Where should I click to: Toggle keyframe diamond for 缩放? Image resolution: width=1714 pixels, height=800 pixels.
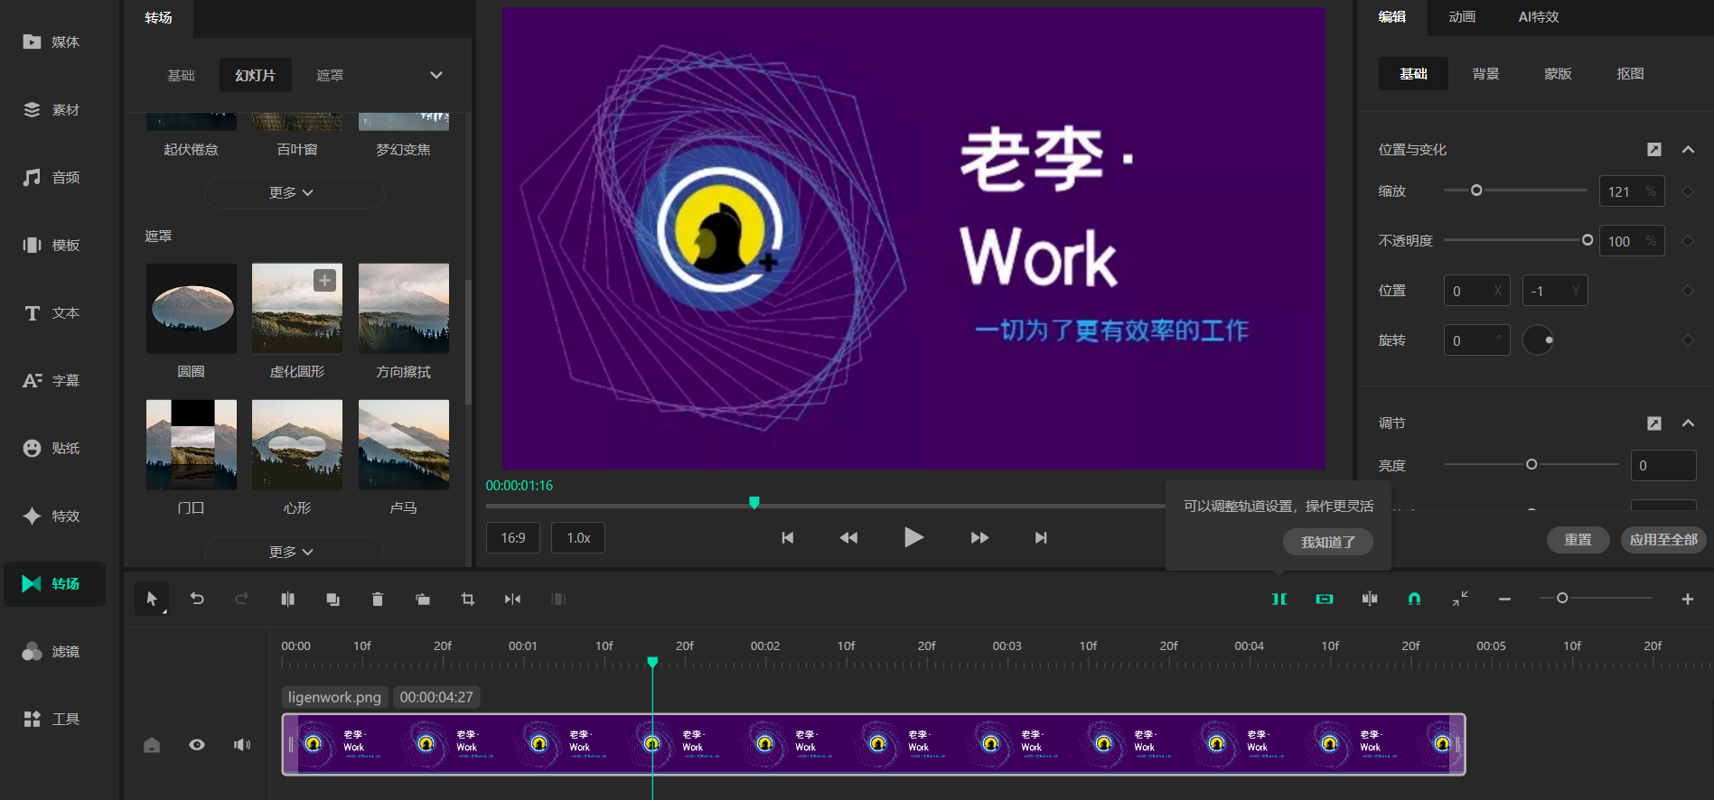click(x=1687, y=191)
